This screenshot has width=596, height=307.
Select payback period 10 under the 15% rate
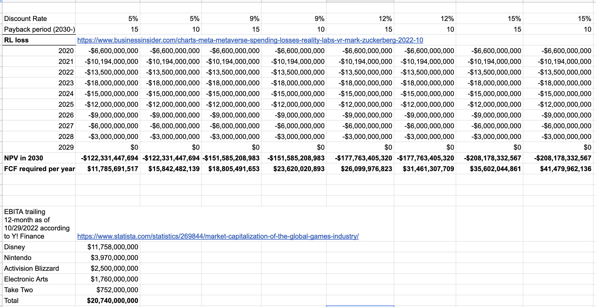pos(558,29)
